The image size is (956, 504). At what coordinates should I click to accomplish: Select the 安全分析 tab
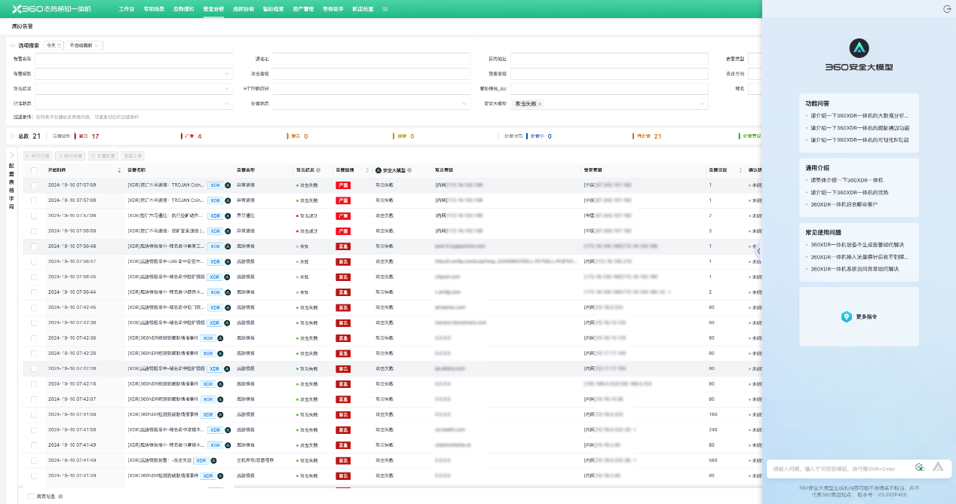213,9
